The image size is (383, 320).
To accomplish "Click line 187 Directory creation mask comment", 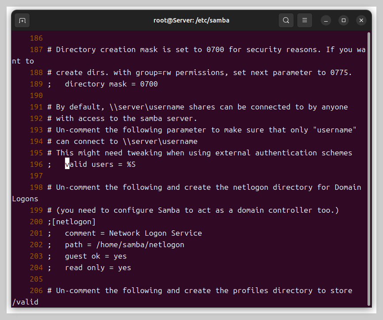I will [207, 50].
